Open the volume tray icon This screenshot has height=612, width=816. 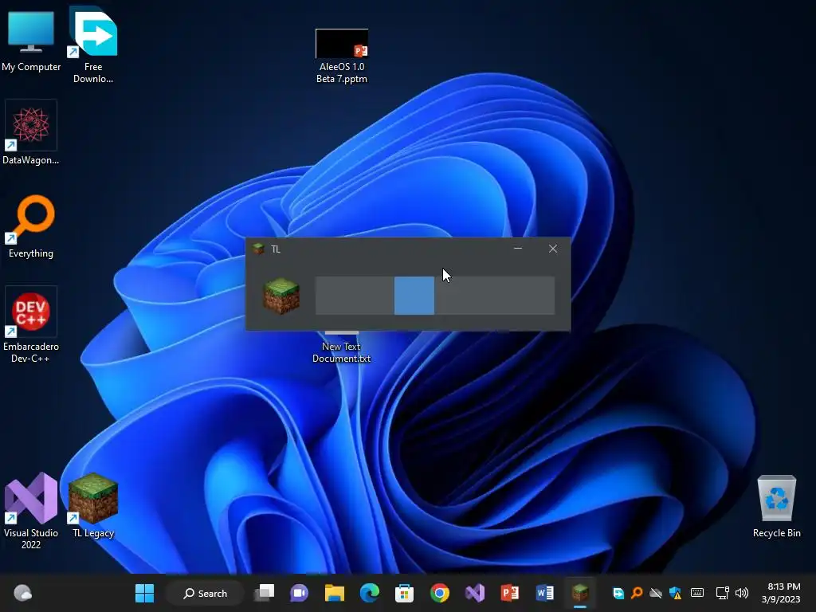point(742,593)
